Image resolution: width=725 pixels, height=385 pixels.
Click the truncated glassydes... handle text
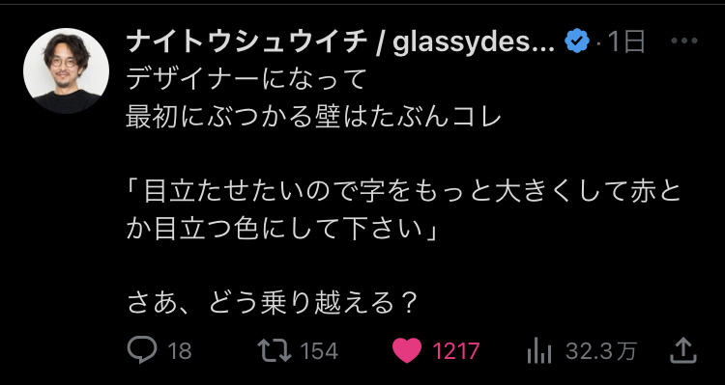pyautogui.click(x=474, y=42)
